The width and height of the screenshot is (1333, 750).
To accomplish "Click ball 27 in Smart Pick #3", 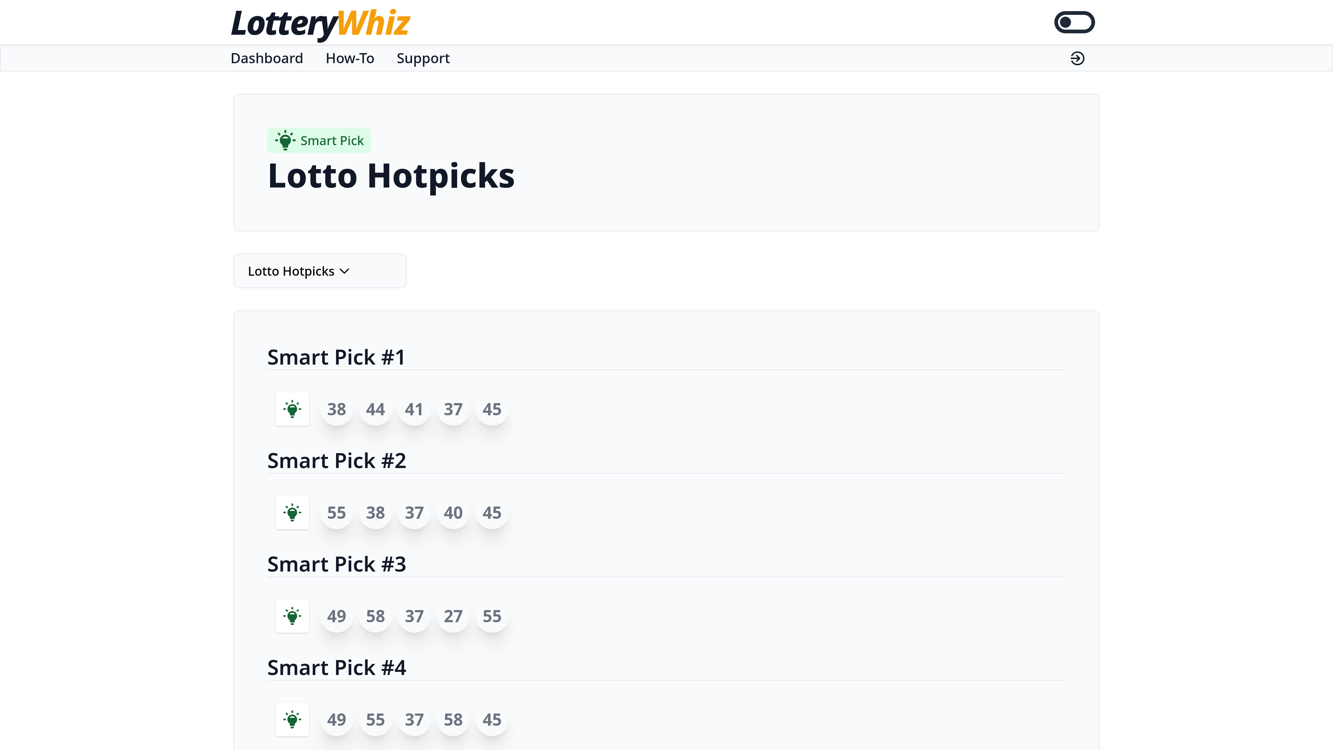I will [x=453, y=616].
